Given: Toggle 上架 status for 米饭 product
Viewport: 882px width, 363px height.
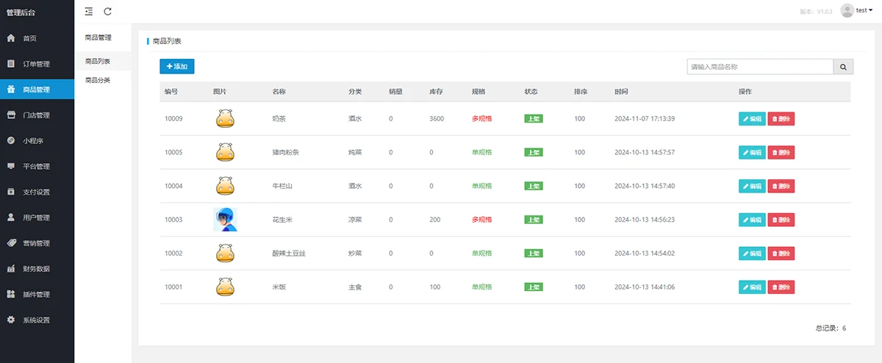Looking at the screenshot, I should 533,287.
